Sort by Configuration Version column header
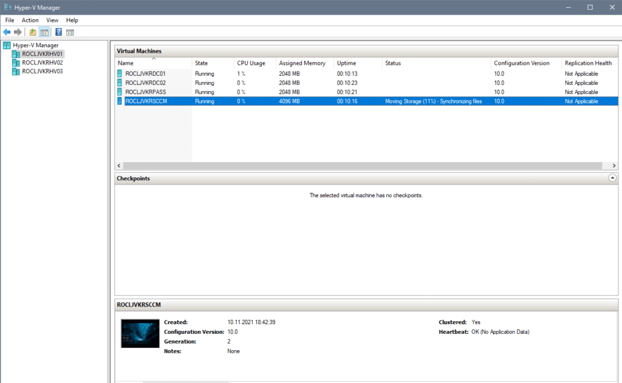622x383 pixels. (527, 63)
